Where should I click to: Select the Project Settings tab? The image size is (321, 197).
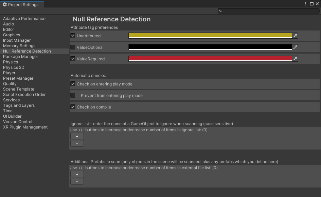[x=22, y=4]
